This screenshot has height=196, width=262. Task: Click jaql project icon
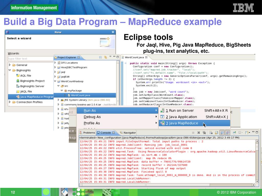(x=59, y=72)
